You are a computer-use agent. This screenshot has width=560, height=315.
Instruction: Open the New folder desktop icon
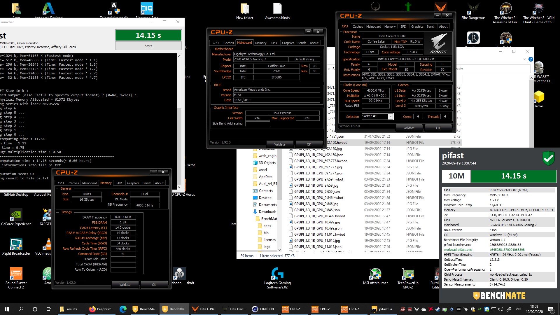click(245, 11)
